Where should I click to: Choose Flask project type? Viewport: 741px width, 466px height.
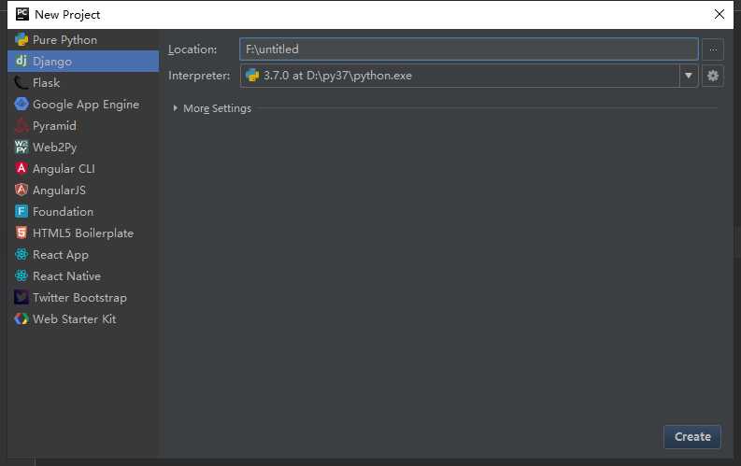click(x=83, y=82)
